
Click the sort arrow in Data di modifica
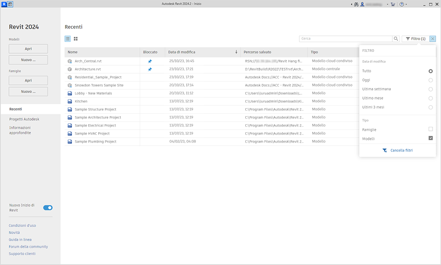click(x=236, y=52)
